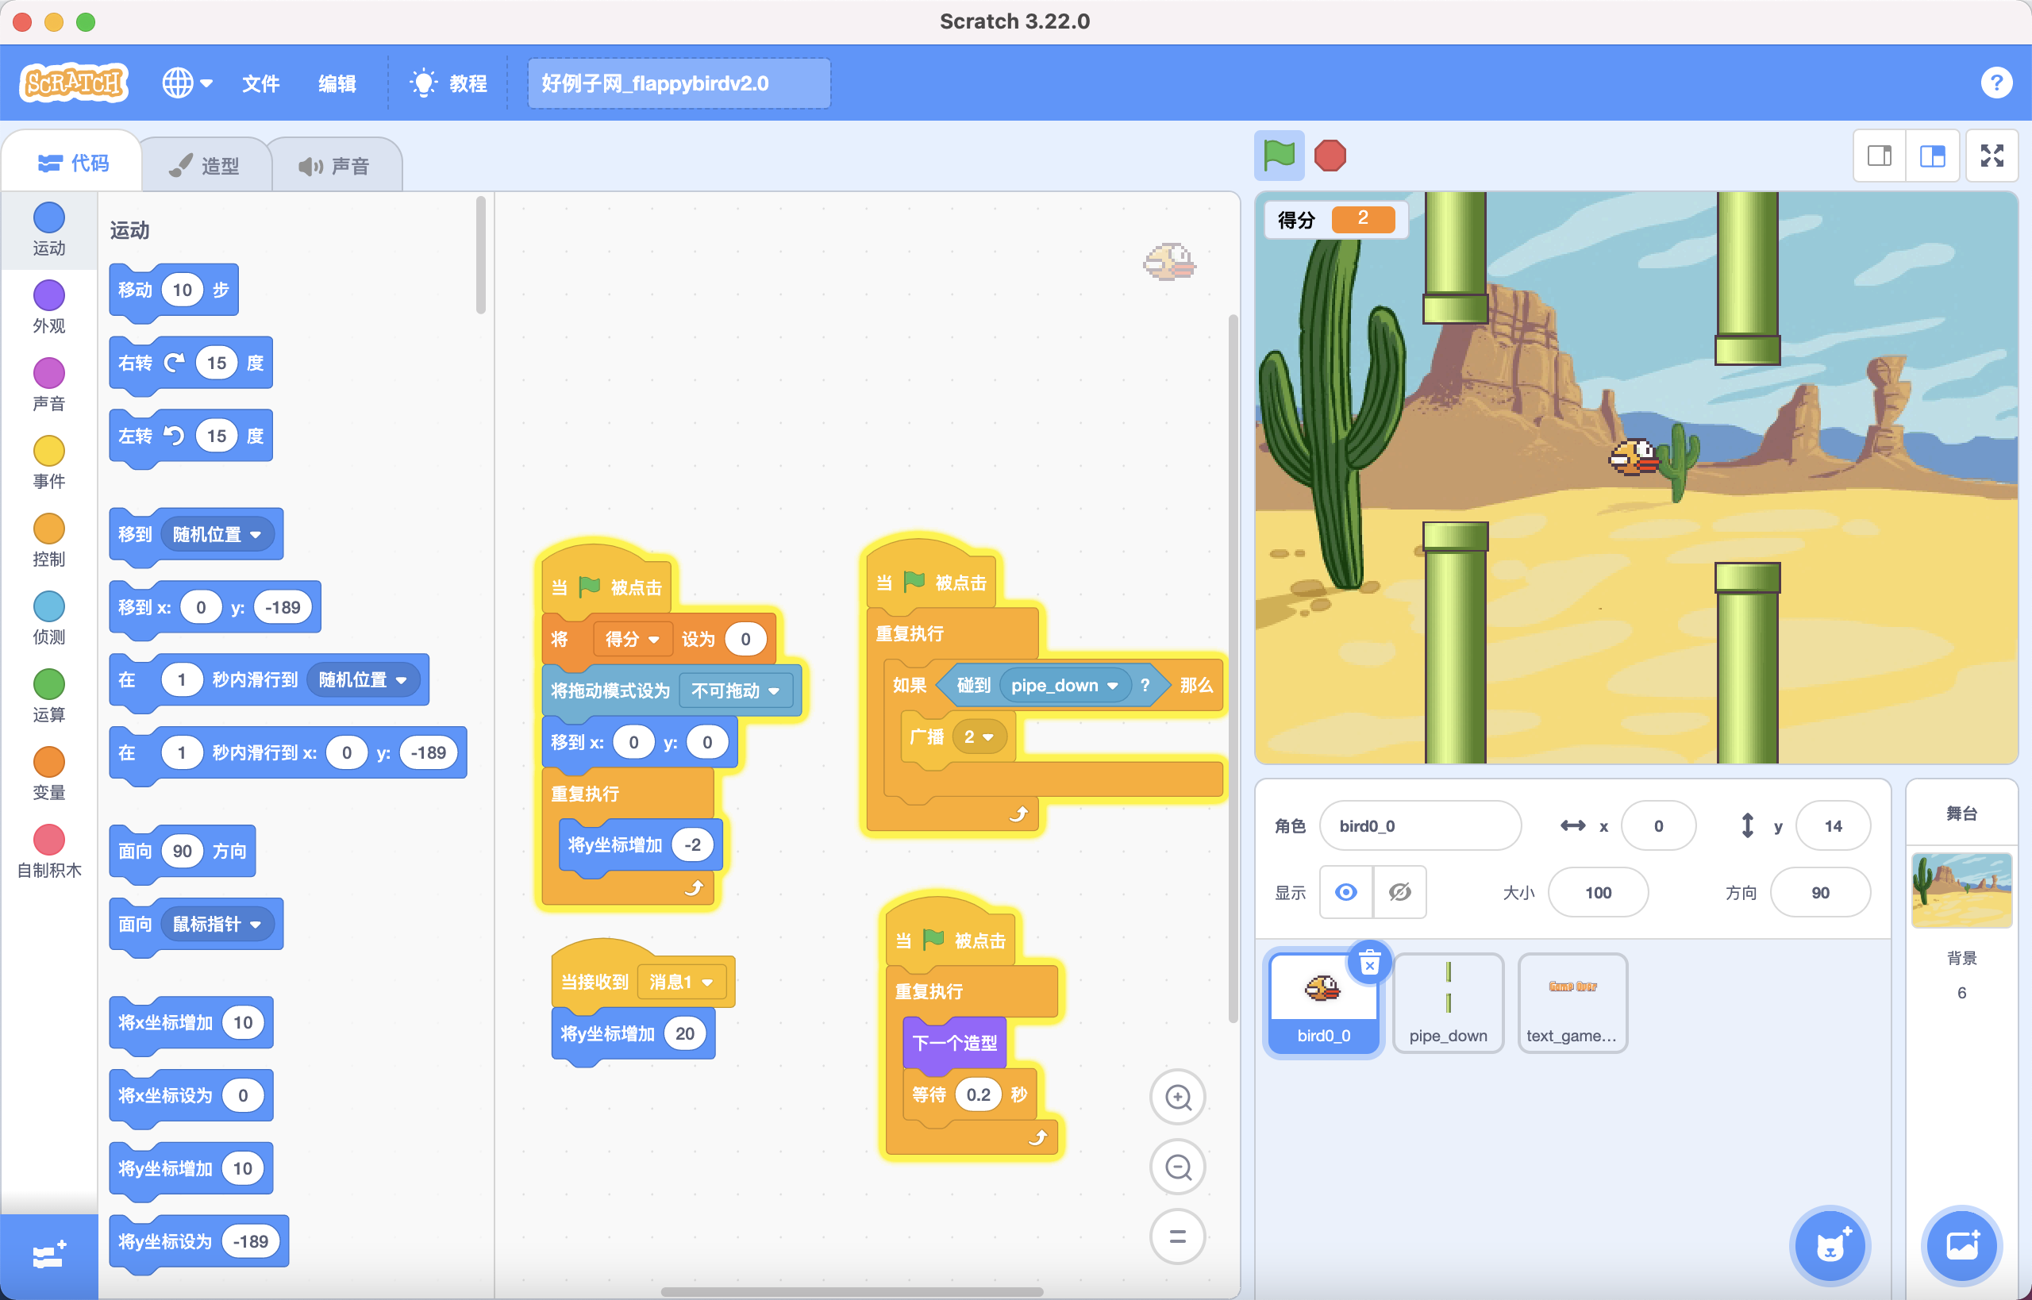Choose a new backdrop button
Screen dimensions: 2032x1300
[x=1962, y=1246]
